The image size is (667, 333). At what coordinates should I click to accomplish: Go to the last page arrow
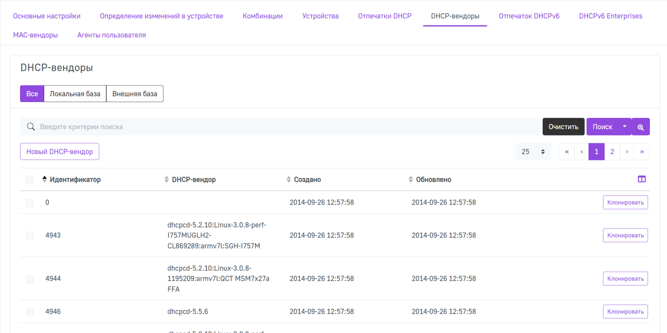click(642, 152)
